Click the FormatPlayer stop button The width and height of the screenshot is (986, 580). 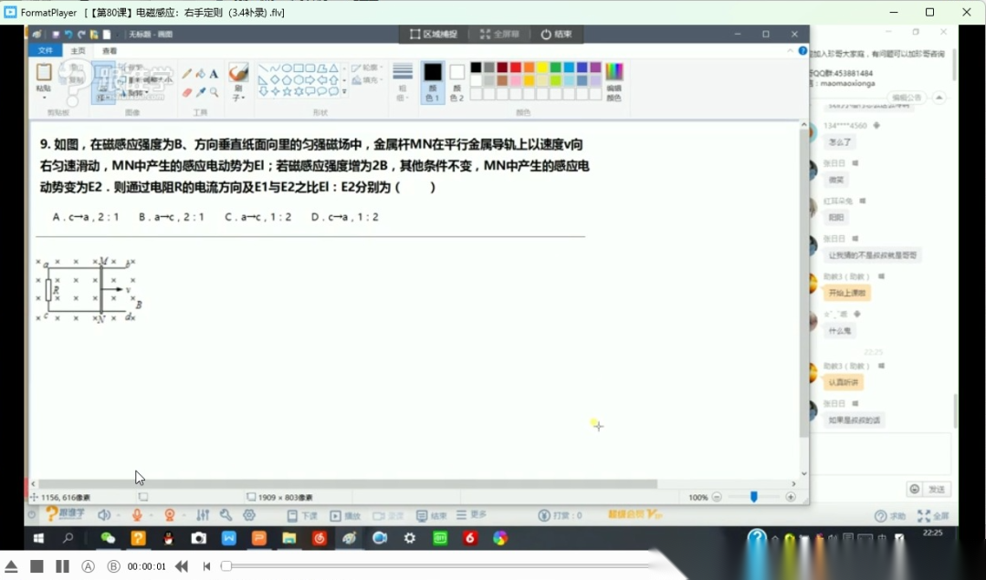(37, 566)
